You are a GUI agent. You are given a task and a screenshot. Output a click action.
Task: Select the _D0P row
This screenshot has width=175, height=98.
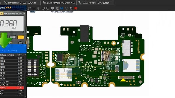point(12,64)
